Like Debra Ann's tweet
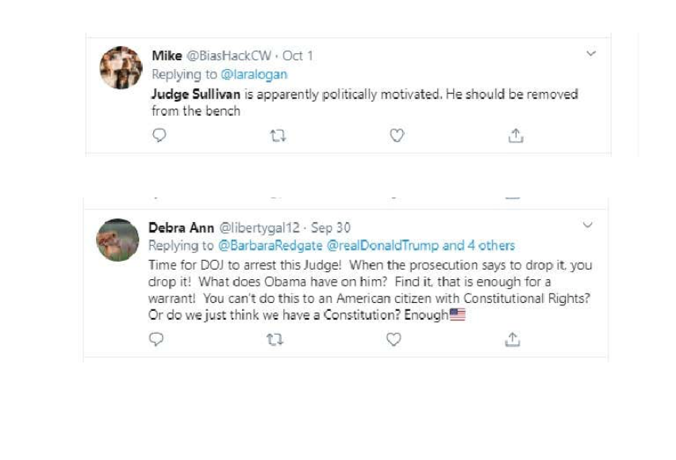Viewport: 676px width, 460px height. tap(394, 339)
